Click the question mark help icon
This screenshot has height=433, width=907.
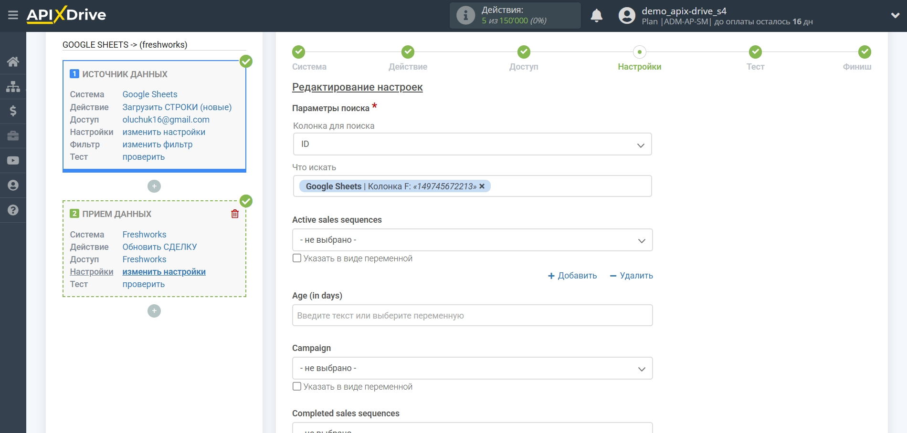click(x=13, y=210)
